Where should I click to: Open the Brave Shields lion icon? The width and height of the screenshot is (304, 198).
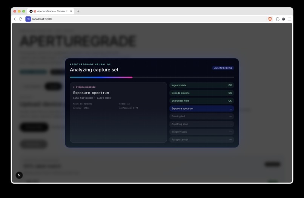270,19
